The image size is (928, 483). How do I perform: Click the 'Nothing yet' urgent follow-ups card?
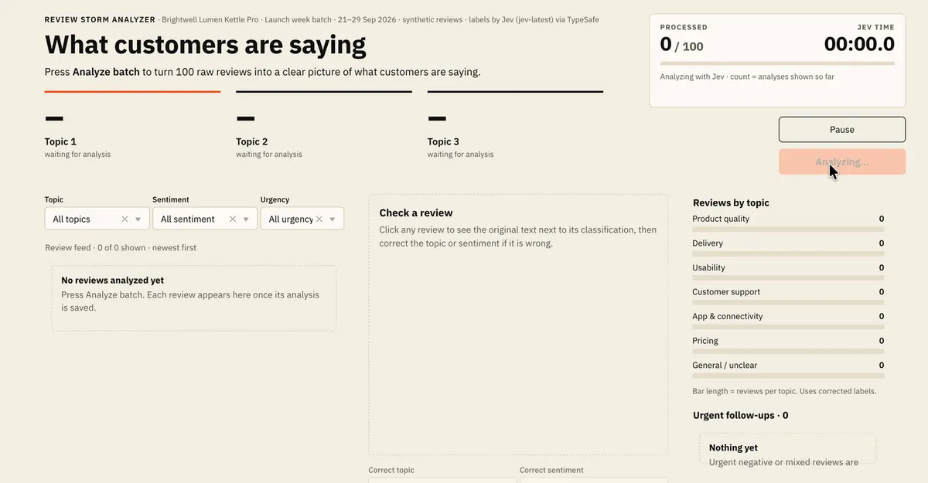pyautogui.click(x=787, y=448)
